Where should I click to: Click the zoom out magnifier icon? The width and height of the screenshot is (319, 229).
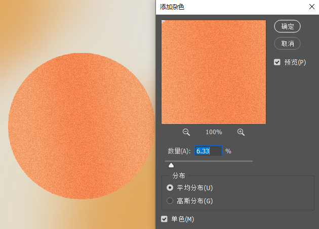coord(186,132)
